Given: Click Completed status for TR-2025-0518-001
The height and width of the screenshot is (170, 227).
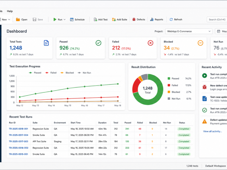Looking at the screenshot, I should [184, 129].
